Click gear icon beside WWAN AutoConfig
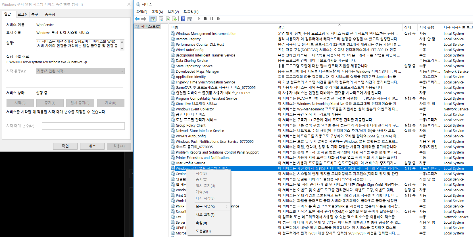 tap(173, 136)
